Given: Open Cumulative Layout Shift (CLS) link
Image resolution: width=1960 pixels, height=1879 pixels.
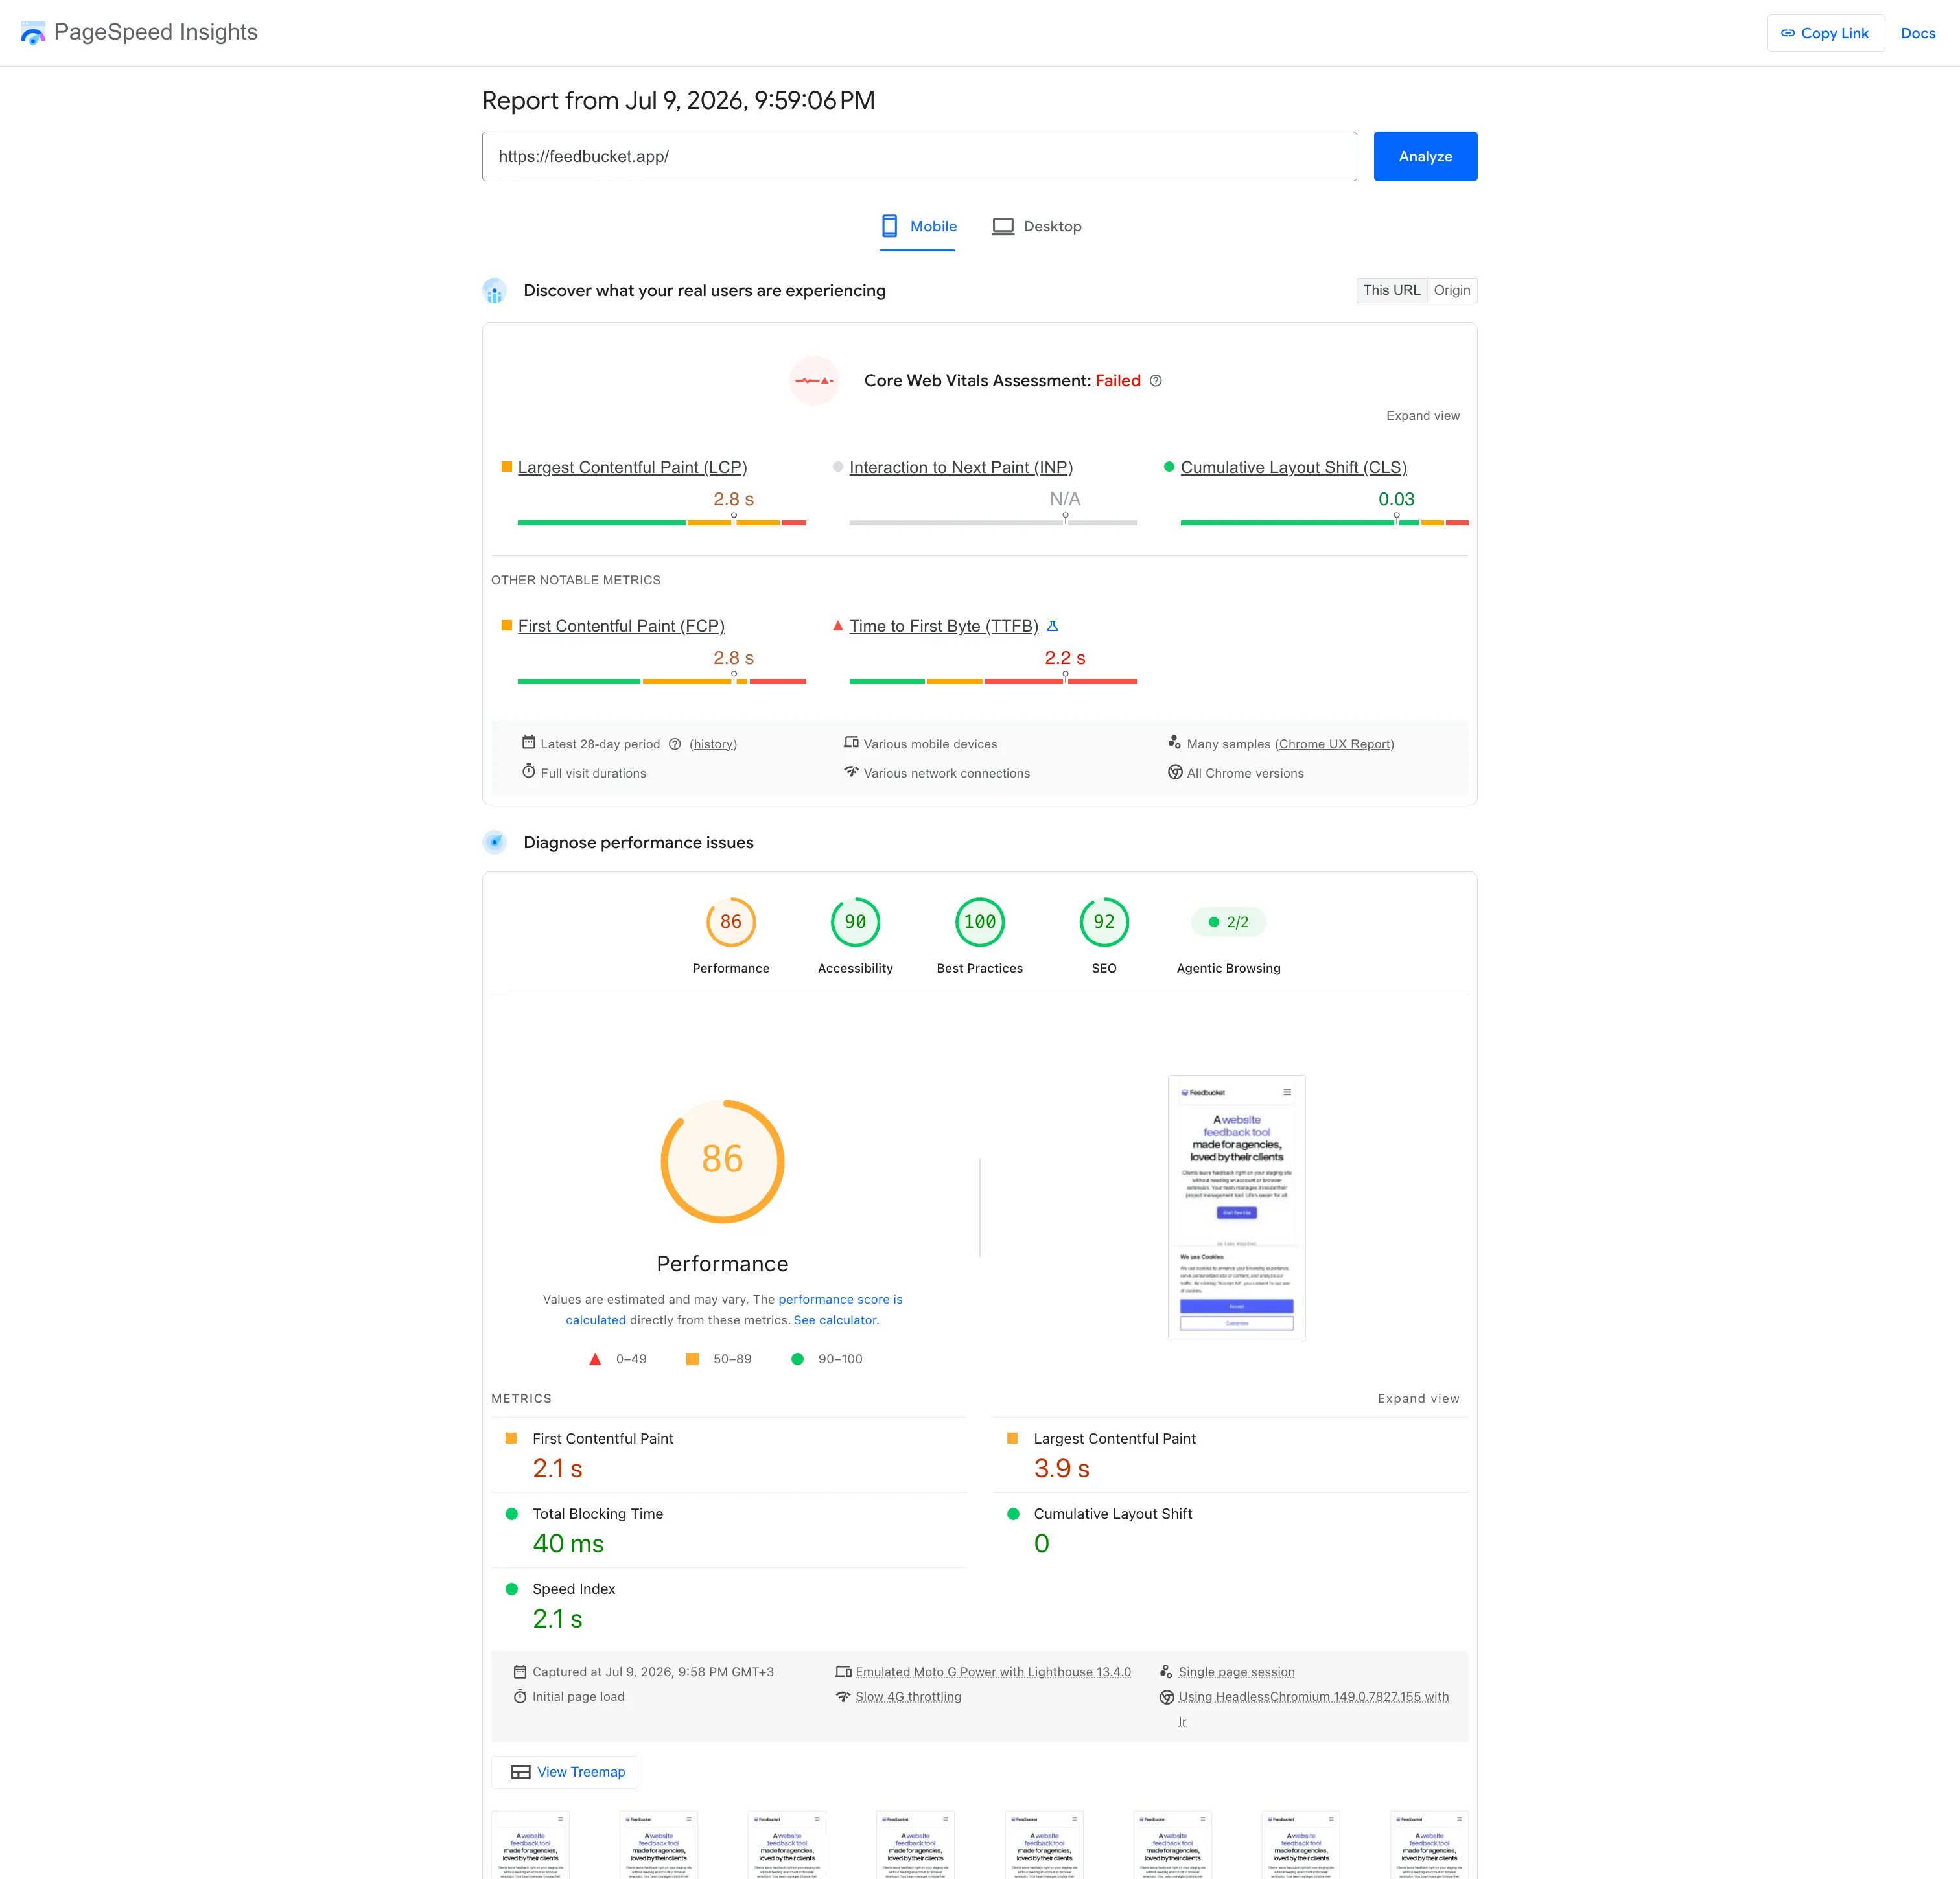Looking at the screenshot, I should point(1293,467).
